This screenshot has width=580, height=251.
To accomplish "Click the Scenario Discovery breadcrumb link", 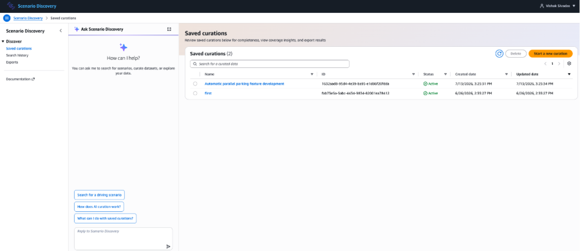I will click(28, 18).
